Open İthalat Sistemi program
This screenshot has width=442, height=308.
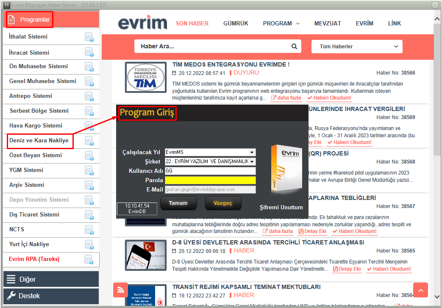click(x=28, y=36)
